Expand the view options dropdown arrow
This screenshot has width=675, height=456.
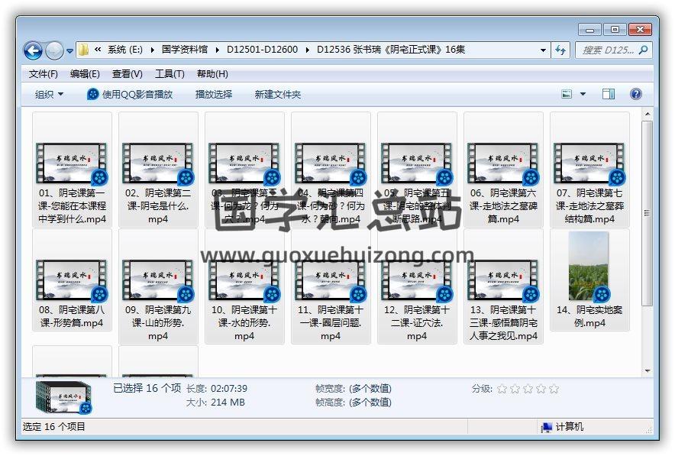pyautogui.click(x=583, y=94)
